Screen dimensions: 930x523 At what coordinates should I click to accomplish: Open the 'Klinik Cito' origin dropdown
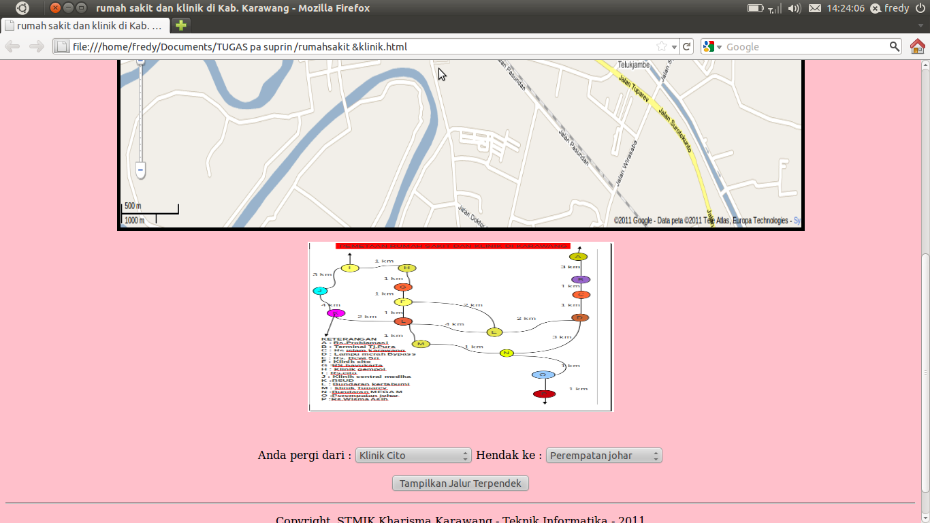coord(413,456)
